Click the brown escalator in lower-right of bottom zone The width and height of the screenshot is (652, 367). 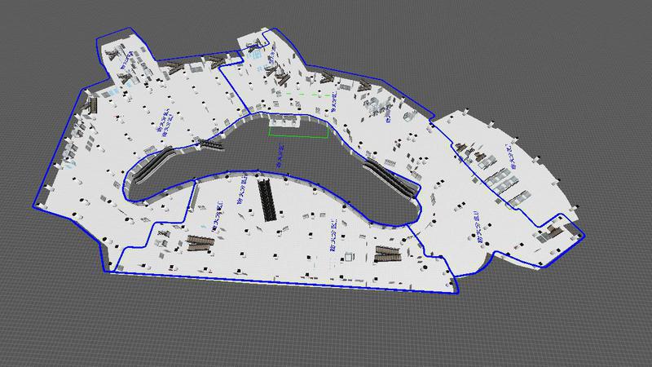click(x=389, y=254)
